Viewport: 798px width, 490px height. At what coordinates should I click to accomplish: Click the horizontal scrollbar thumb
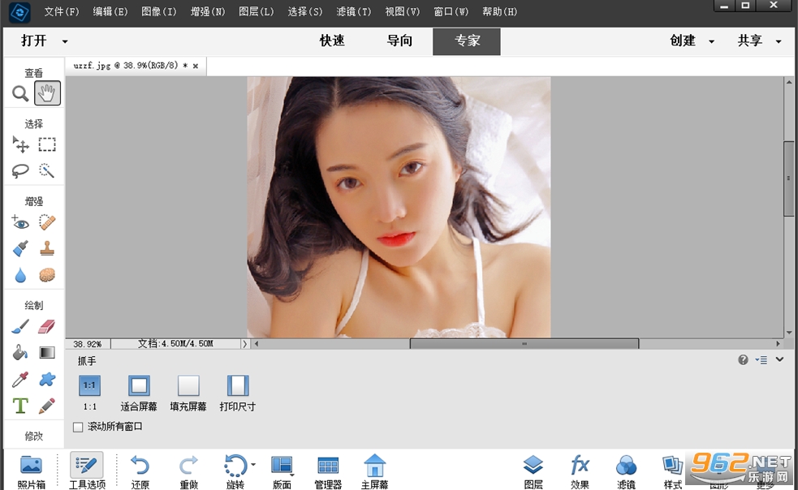524,344
